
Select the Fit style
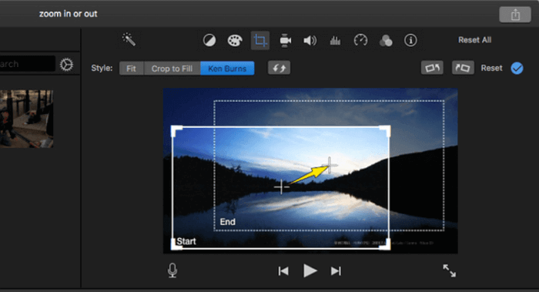click(x=132, y=68)
